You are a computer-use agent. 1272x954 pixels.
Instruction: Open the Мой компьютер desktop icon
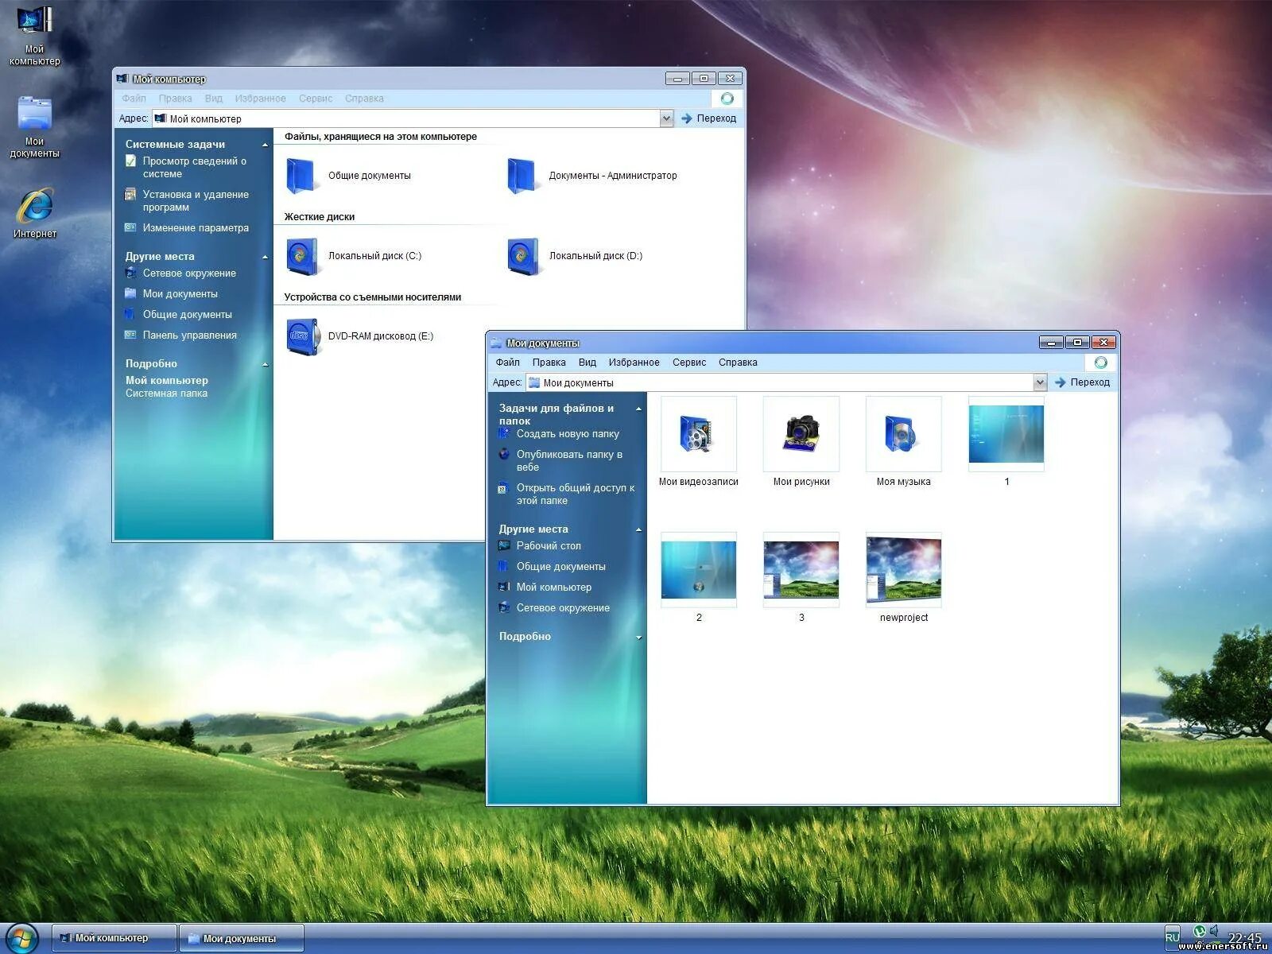click(x=34, y=35)
